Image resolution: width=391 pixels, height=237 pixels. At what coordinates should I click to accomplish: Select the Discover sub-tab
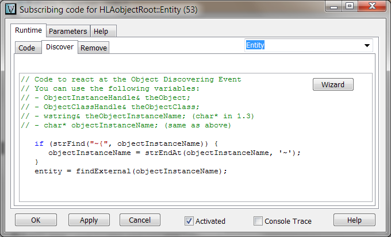59,47
